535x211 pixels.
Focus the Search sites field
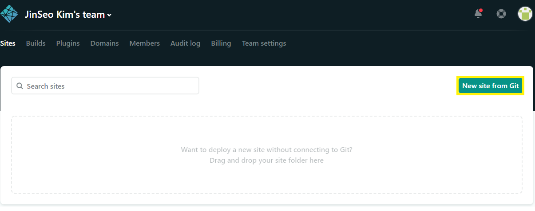click(x=105, y=86)
